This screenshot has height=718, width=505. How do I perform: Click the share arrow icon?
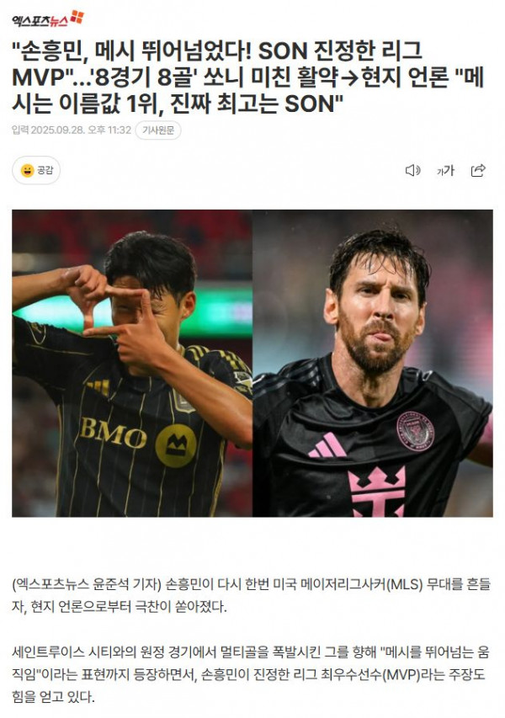[478, 170]
